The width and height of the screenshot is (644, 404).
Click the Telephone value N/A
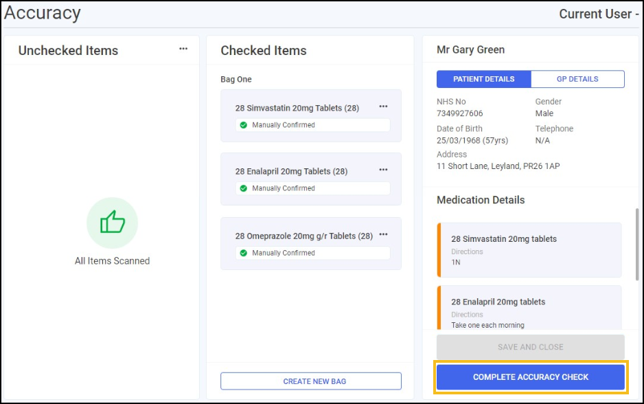pos(542,141)
